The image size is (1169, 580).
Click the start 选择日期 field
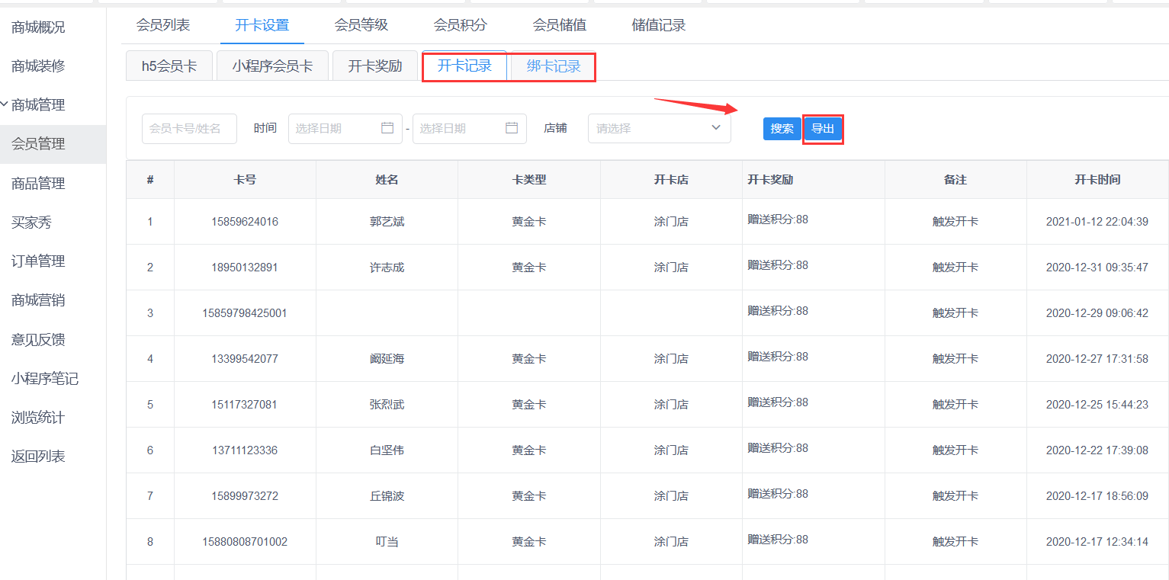345,128
